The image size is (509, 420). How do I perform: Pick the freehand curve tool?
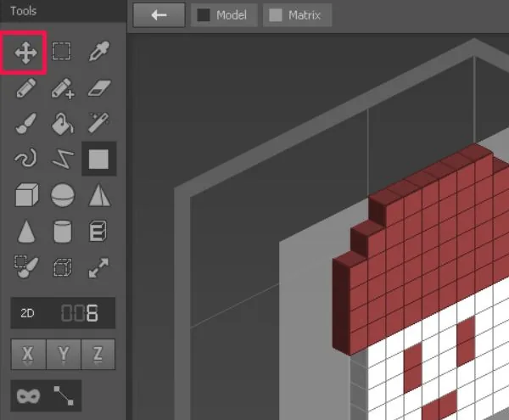[x=25, y=158]
